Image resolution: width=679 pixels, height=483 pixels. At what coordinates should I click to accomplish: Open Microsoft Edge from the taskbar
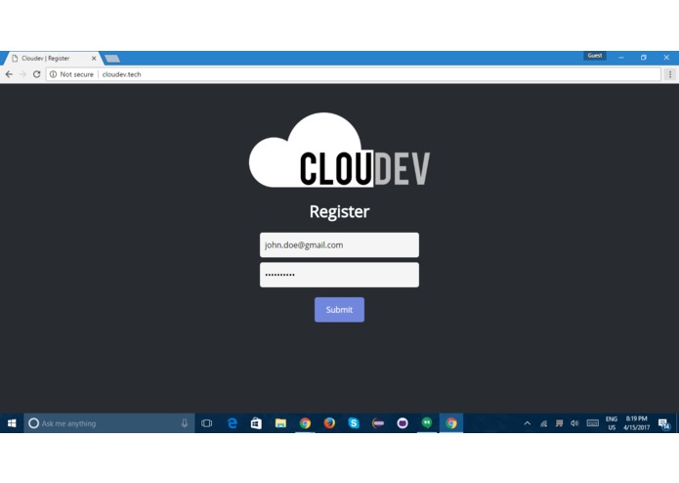pos(233,423)
